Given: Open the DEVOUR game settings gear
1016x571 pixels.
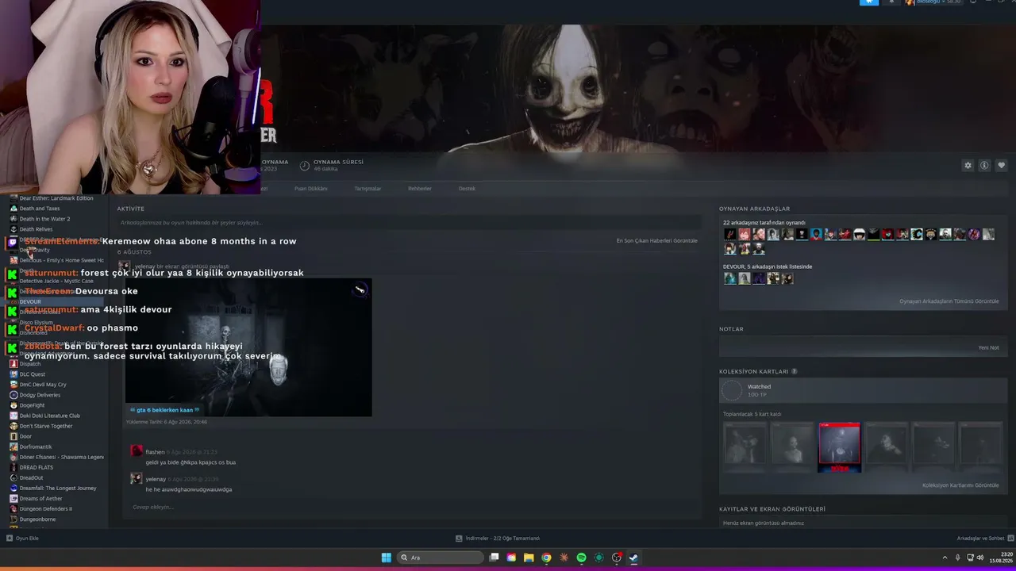Looking at the screenshot, I should coord(968,165).
